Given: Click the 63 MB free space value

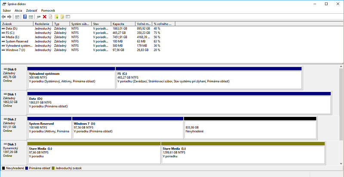Looking at the screenshot, I should pyautogui.click(x=141, y=41).
